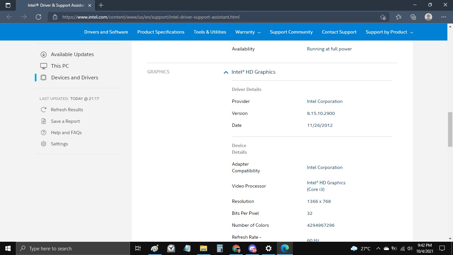Open Calculator from taskbar
Screen dimensions: 453x255
[x=220, y=248]
